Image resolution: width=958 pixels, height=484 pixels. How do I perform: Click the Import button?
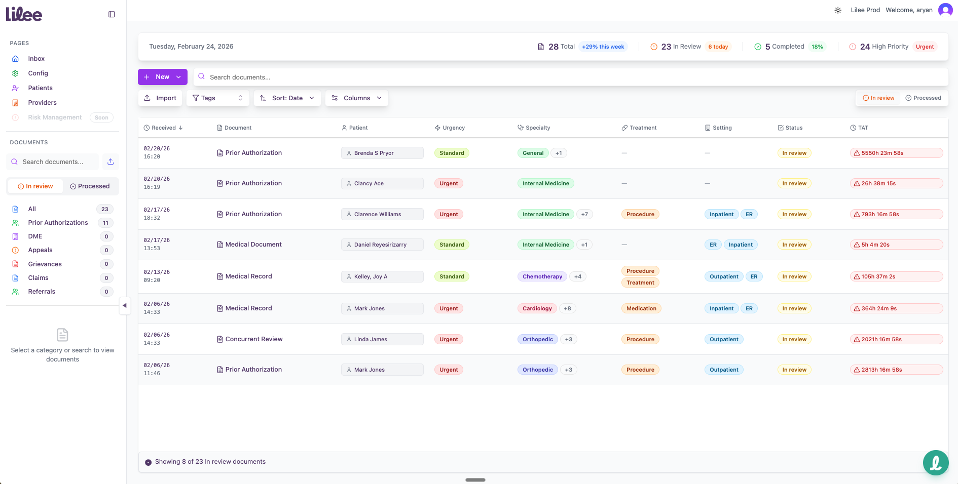click(160, 98)
